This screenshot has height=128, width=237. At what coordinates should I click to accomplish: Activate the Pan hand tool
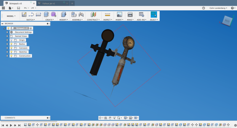[x=110, y=118]
